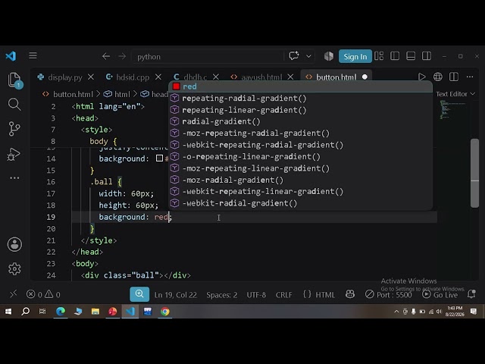Choose the repeating-linear-gradient() suggestion
The image size is (485, 364).
pos(300,110)
